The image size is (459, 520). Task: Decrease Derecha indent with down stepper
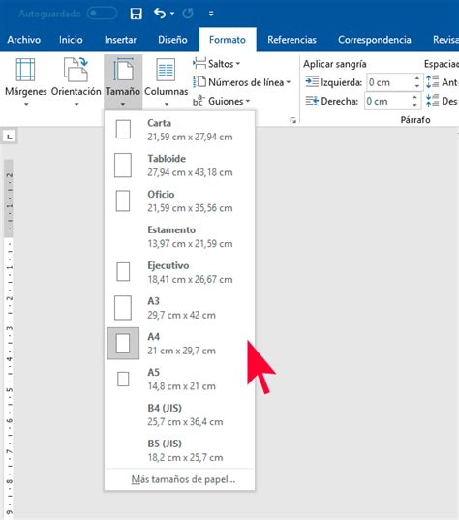coord(414,105)
